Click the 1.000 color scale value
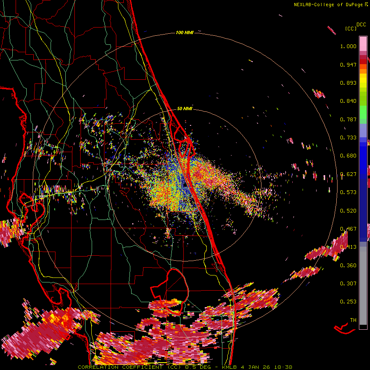This screenshot has height=370, width=370. pos(348,46)
